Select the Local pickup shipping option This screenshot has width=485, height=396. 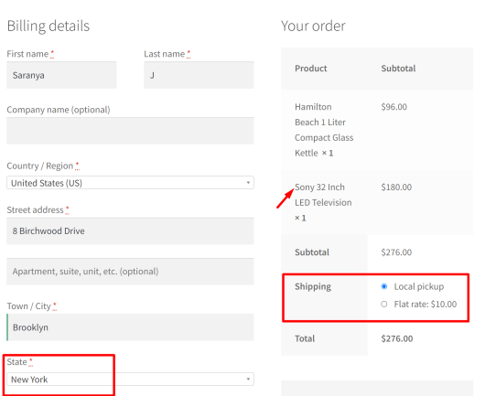click(383, 286)
